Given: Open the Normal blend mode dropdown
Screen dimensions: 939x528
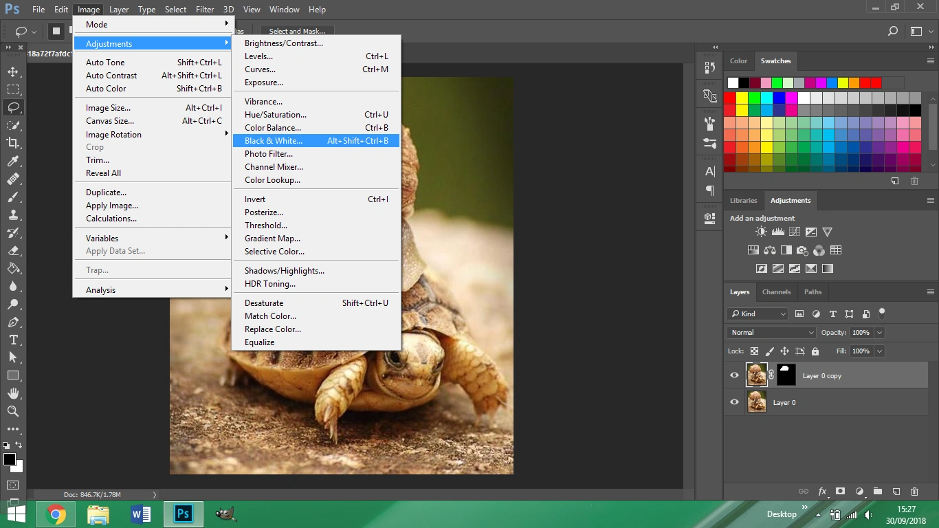Looking at the screenshot, I should (x=771, y=332).
